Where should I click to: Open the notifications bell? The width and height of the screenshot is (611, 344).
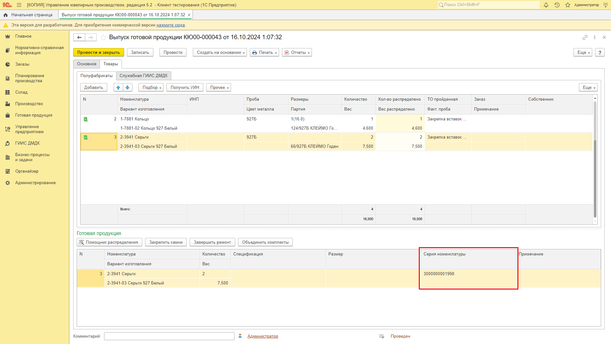pos(546,5)
